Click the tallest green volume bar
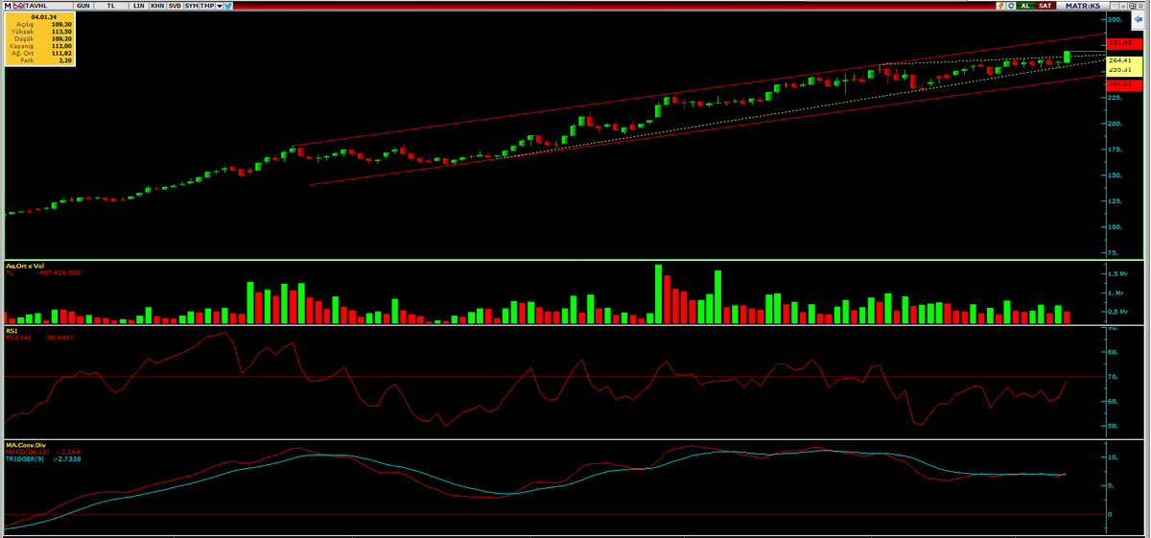The image size is (1151, 538). (658, 293)
